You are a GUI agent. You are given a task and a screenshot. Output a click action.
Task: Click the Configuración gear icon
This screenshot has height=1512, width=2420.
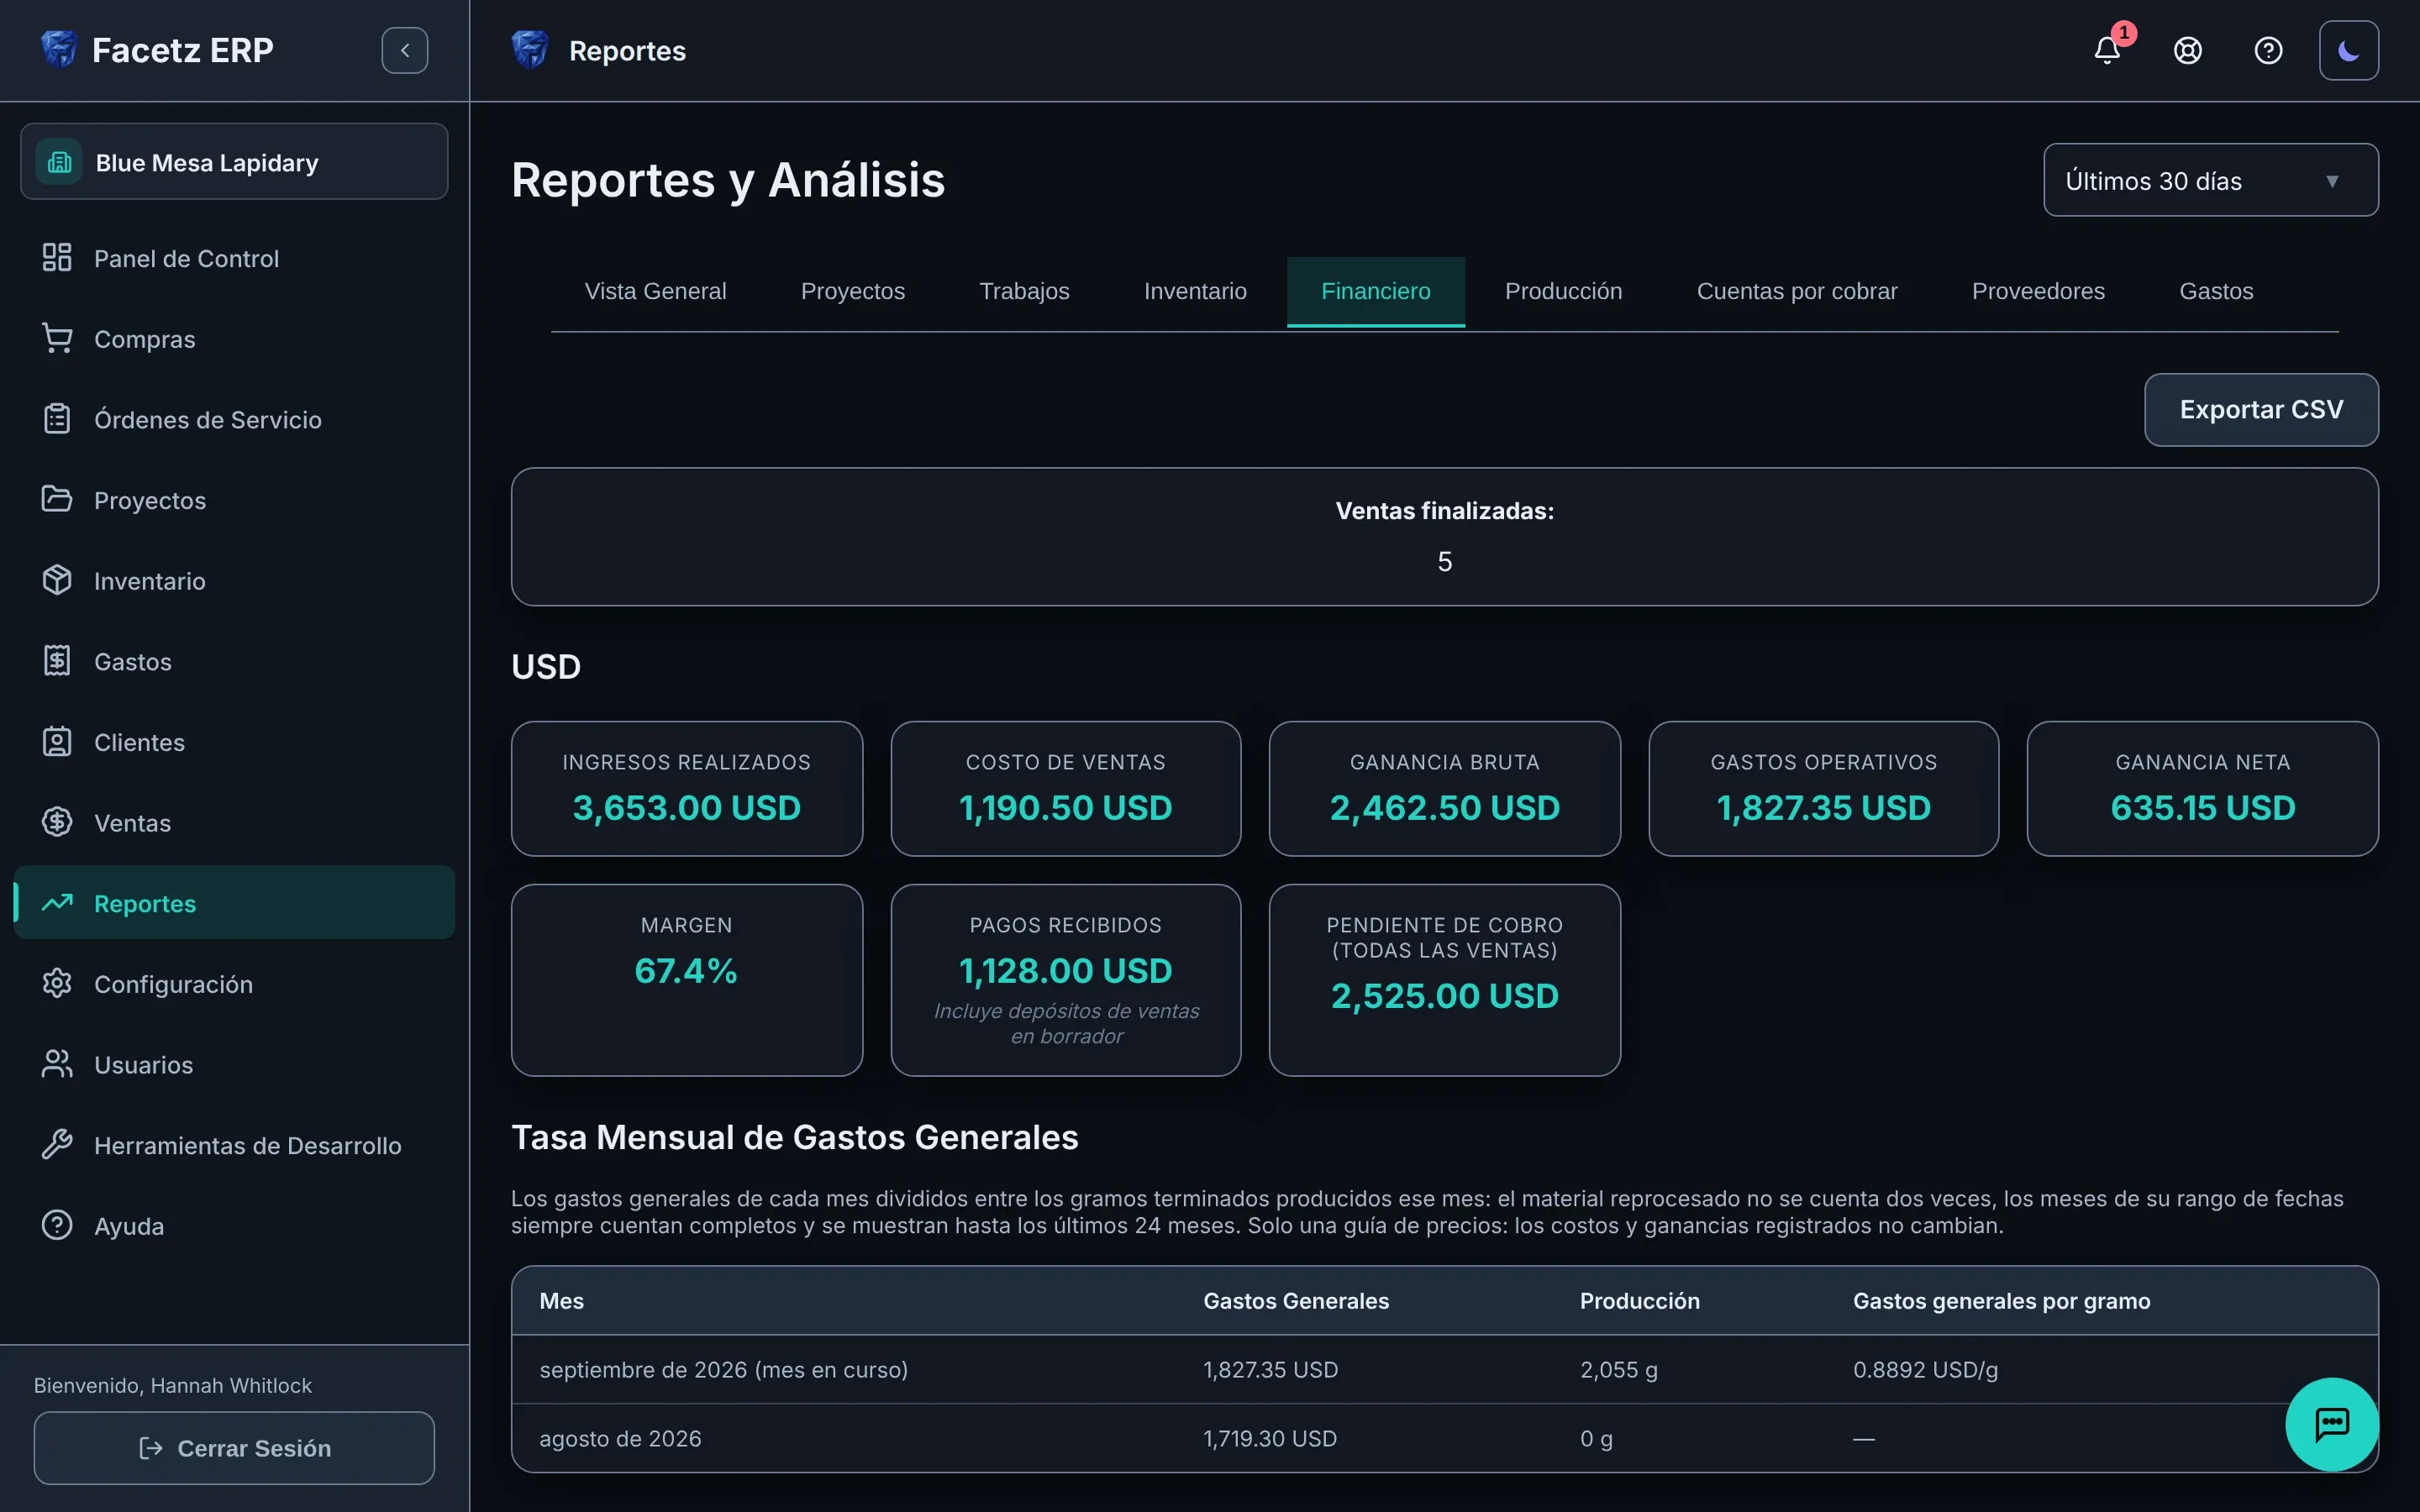click(57, 984)
